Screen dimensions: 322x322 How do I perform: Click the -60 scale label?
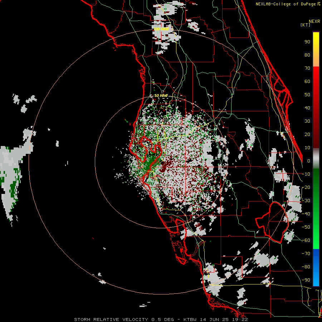tap(306, 240)
